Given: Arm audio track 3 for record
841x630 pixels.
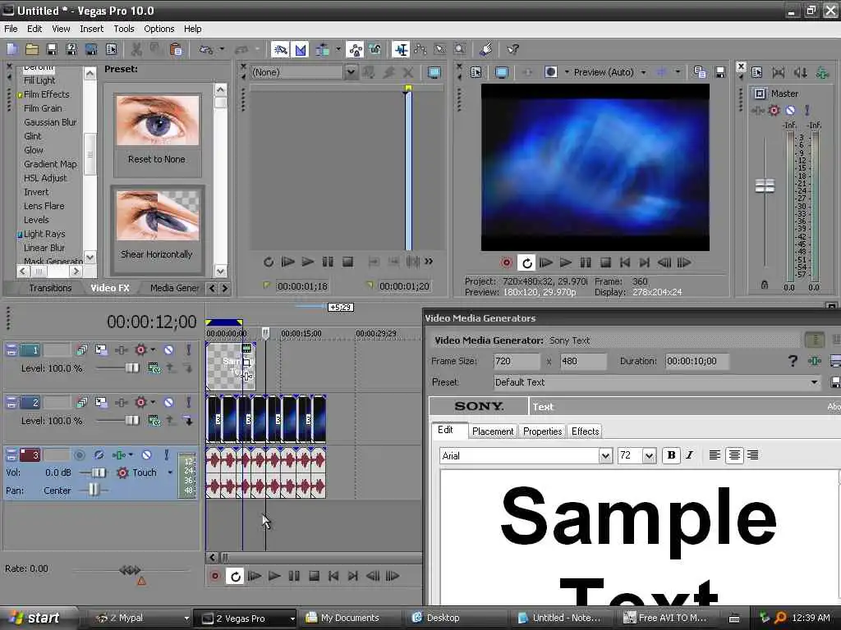Looking at the screenshot, I should click(x=80, y=454).
